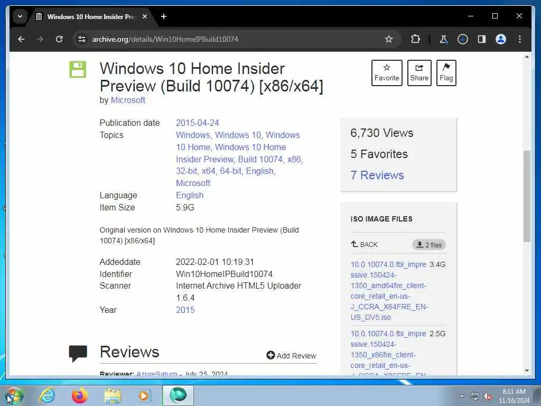Click the Favorite button

pyautogui.click(x=387, y=73)
